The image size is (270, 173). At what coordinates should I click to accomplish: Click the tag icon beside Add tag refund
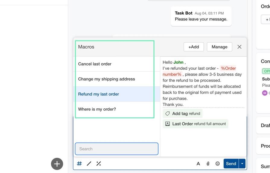pos(167,114)
